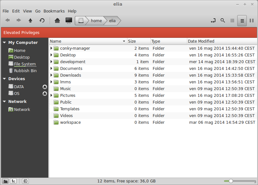Click the Pictures row 5 items size
Image resolution: width=258 pixels, height=185 pixels.
(141, 95)
